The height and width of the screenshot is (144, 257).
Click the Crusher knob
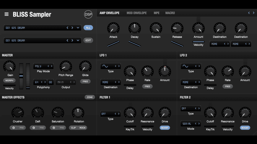[x=17, y=113]
